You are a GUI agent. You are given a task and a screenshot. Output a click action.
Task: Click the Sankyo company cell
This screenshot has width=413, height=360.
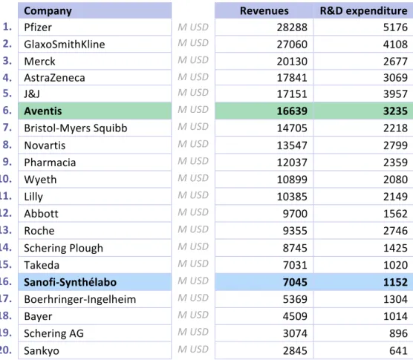pyautogui.click(x=95, y=350)
